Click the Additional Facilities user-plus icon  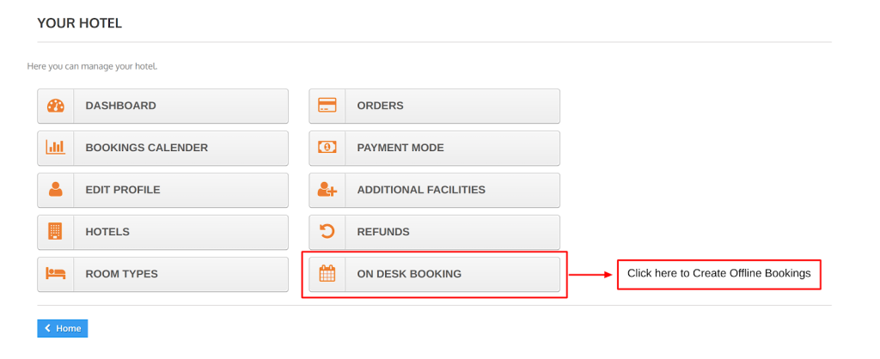click(327, 190)
